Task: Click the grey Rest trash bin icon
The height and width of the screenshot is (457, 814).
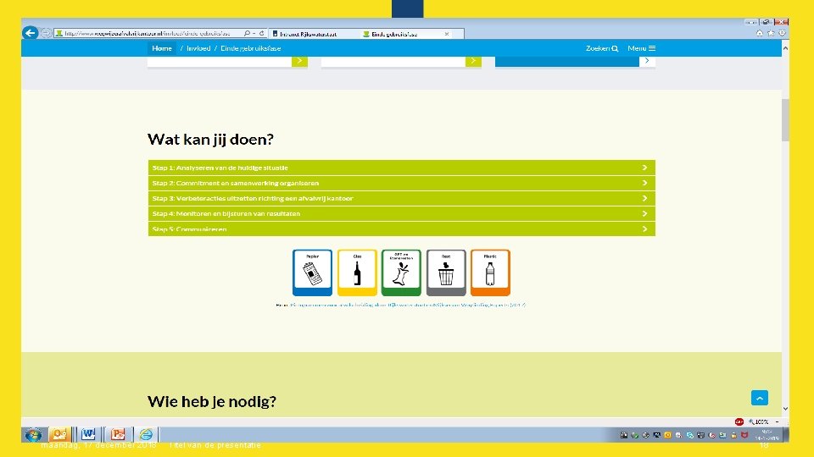Action: (446, 273)
